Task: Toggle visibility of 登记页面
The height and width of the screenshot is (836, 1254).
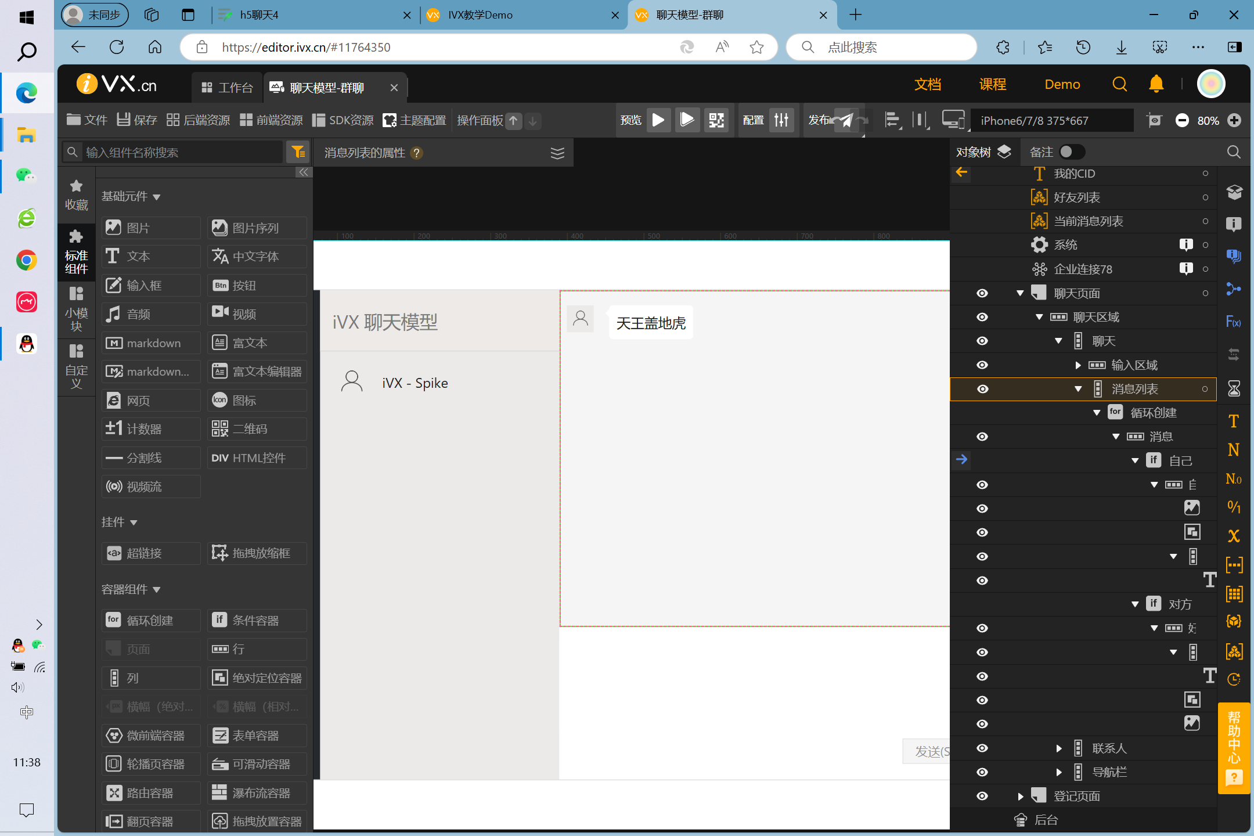Action: [x=982, y=796]
